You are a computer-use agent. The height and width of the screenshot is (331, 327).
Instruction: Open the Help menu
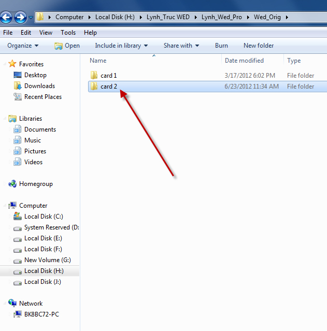point(90,33)
